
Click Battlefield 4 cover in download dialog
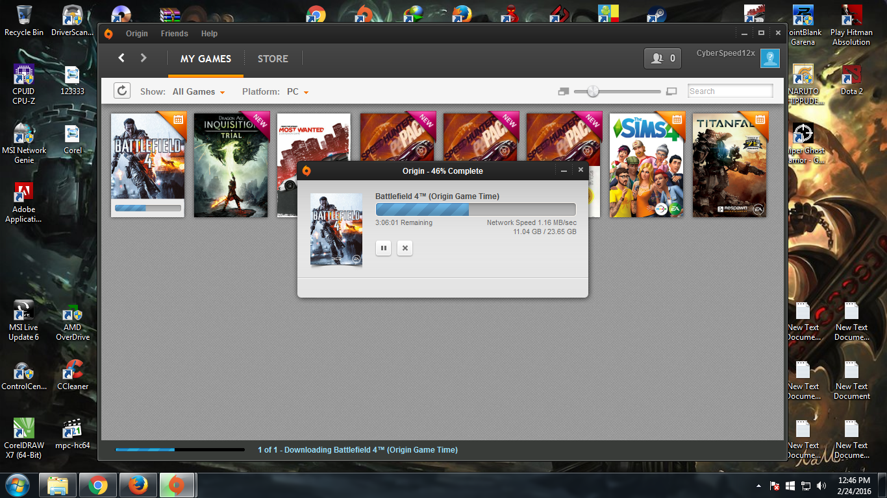[x=336, y=229]
